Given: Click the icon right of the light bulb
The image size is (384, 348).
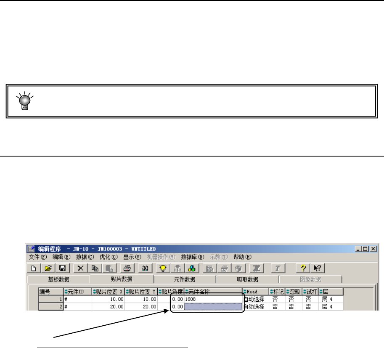Looking at the screenshot, I should coord(177,268).
